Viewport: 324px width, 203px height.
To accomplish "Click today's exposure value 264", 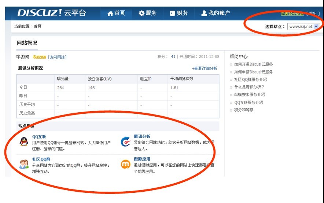I will 60,88.
